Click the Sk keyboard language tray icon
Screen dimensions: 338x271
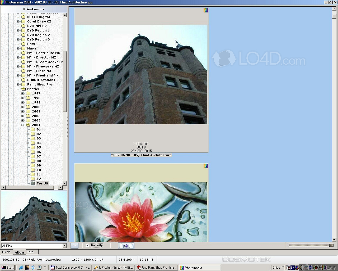292,268
